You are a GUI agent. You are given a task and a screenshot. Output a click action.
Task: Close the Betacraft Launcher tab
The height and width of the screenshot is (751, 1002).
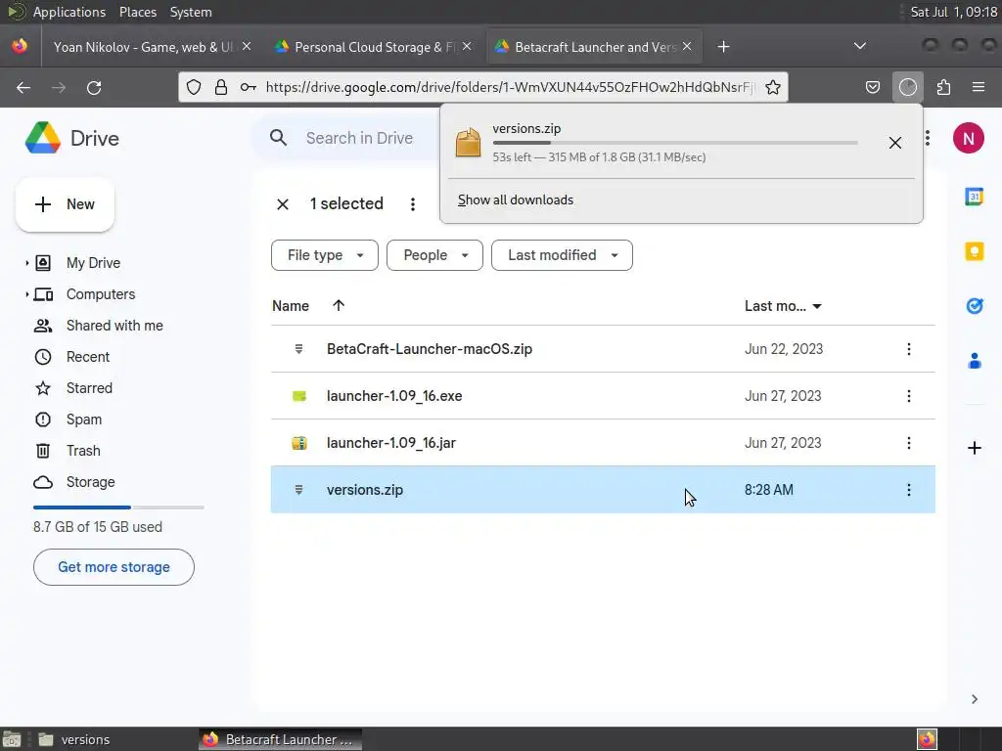pyautogui.click(x=687, y=47)
